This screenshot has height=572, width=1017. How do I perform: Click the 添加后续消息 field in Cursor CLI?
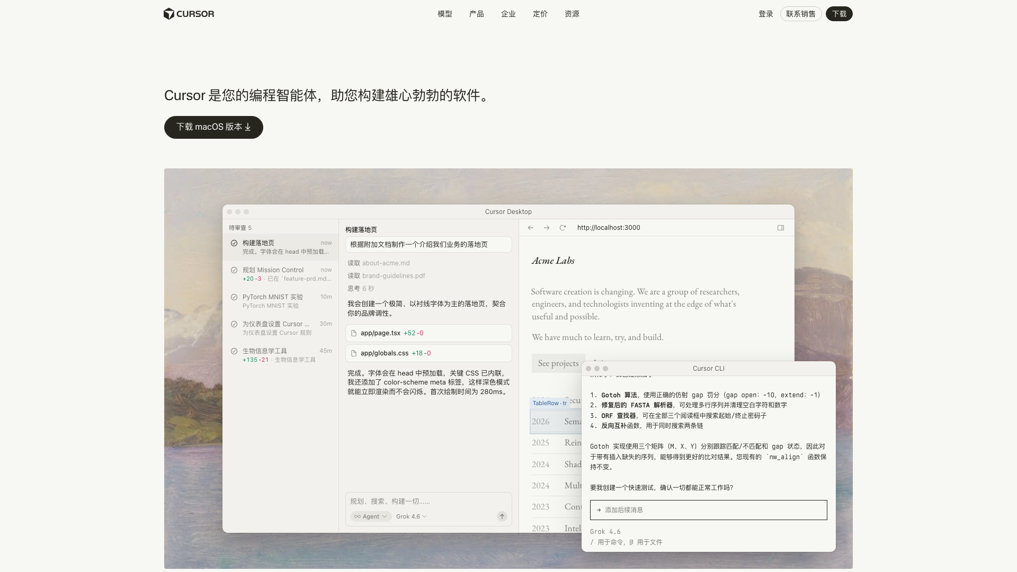[709, 510]
